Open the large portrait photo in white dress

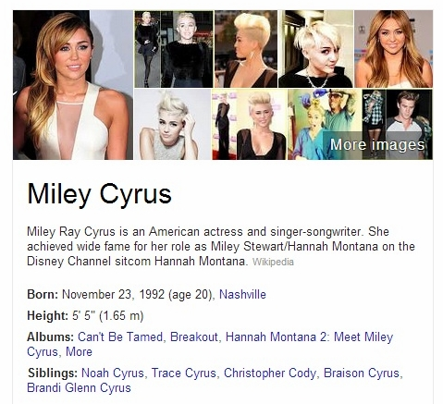(73, 85)
